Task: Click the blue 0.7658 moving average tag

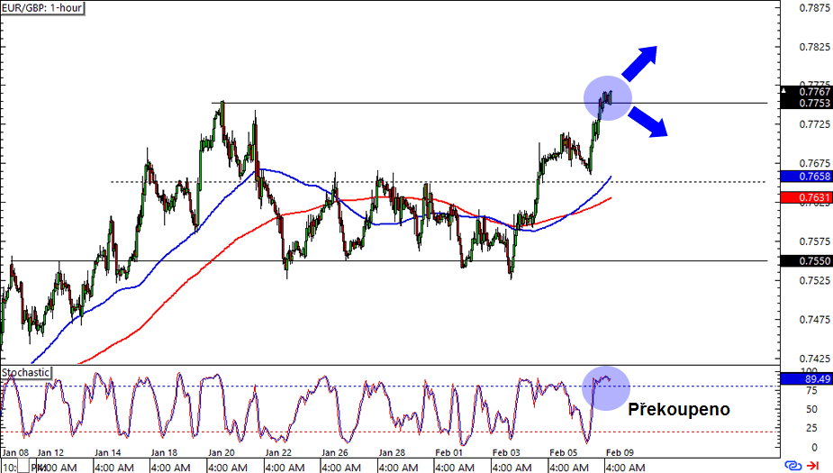Action: coord(806,177)
